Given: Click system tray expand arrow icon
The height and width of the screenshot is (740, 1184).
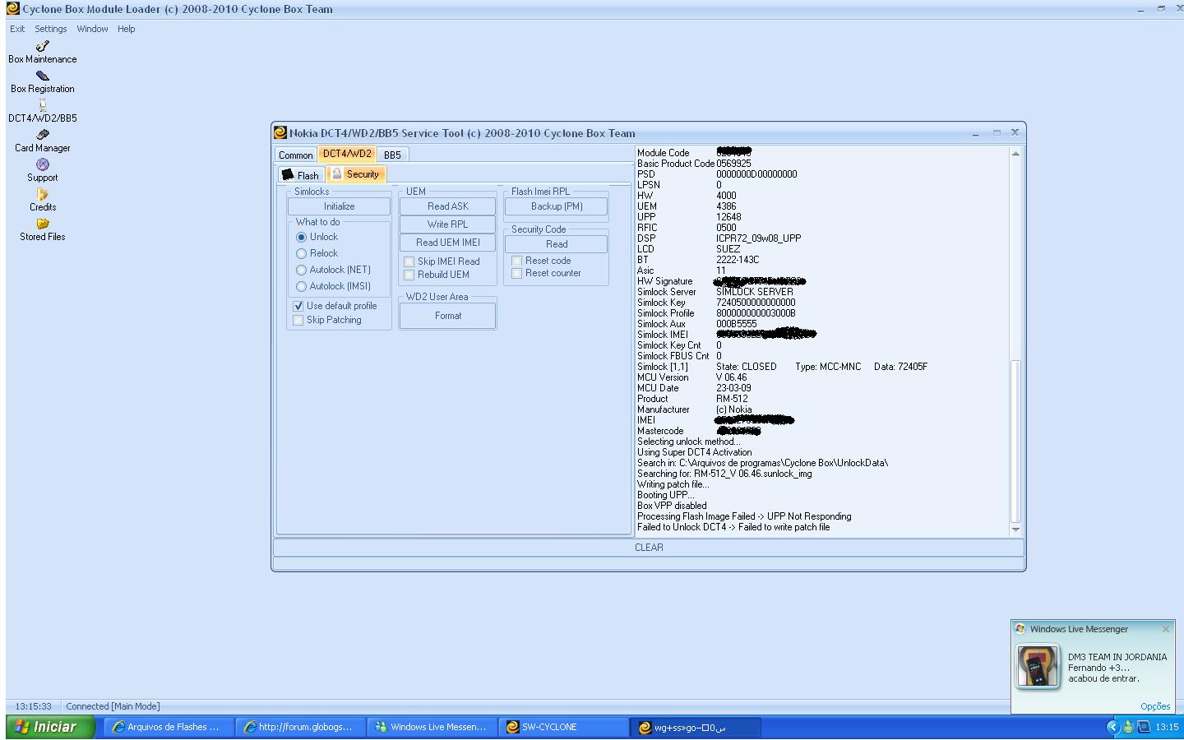Looking at the screenshot, I should pyautogui.click(x=1113, y=727).
